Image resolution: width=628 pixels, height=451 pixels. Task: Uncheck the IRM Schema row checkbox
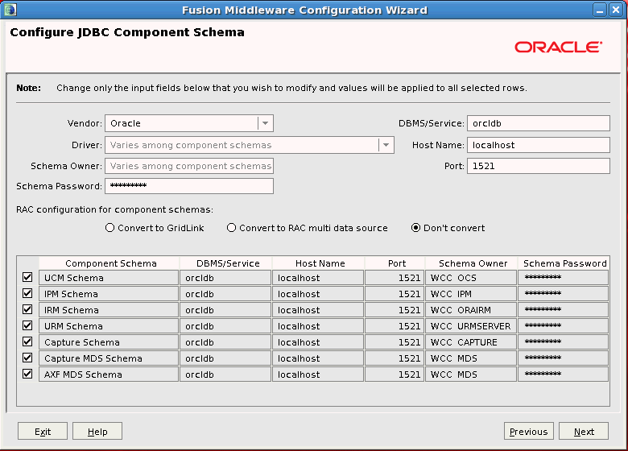click(27, 309)
